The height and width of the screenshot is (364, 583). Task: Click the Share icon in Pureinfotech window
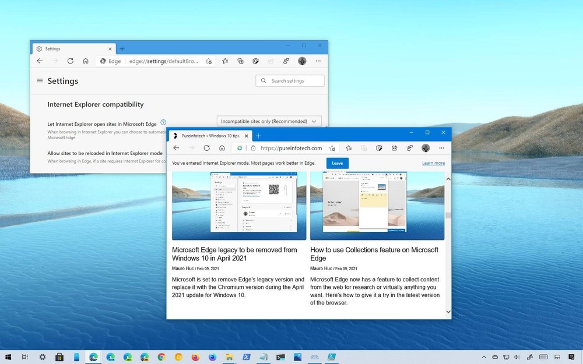[x=395, y=148]
